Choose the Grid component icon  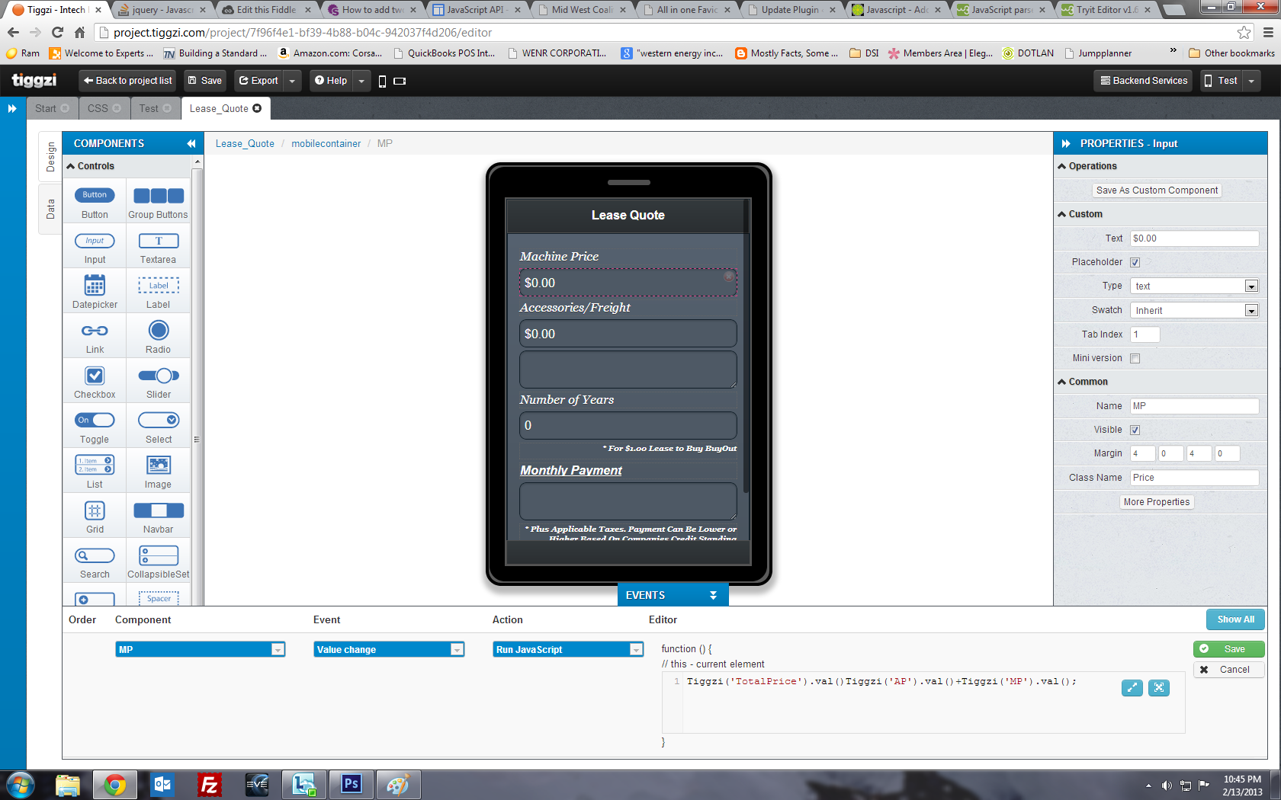click(95, 510)
